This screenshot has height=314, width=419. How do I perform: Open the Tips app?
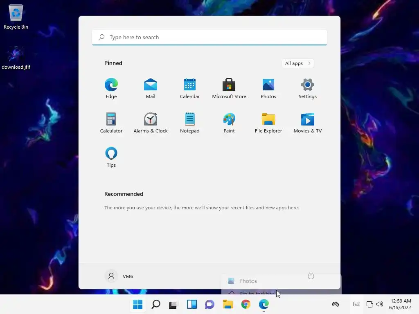tap(111, 157)
